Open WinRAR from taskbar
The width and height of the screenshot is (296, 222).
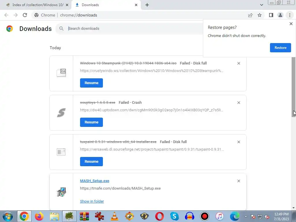coord(84,216)
